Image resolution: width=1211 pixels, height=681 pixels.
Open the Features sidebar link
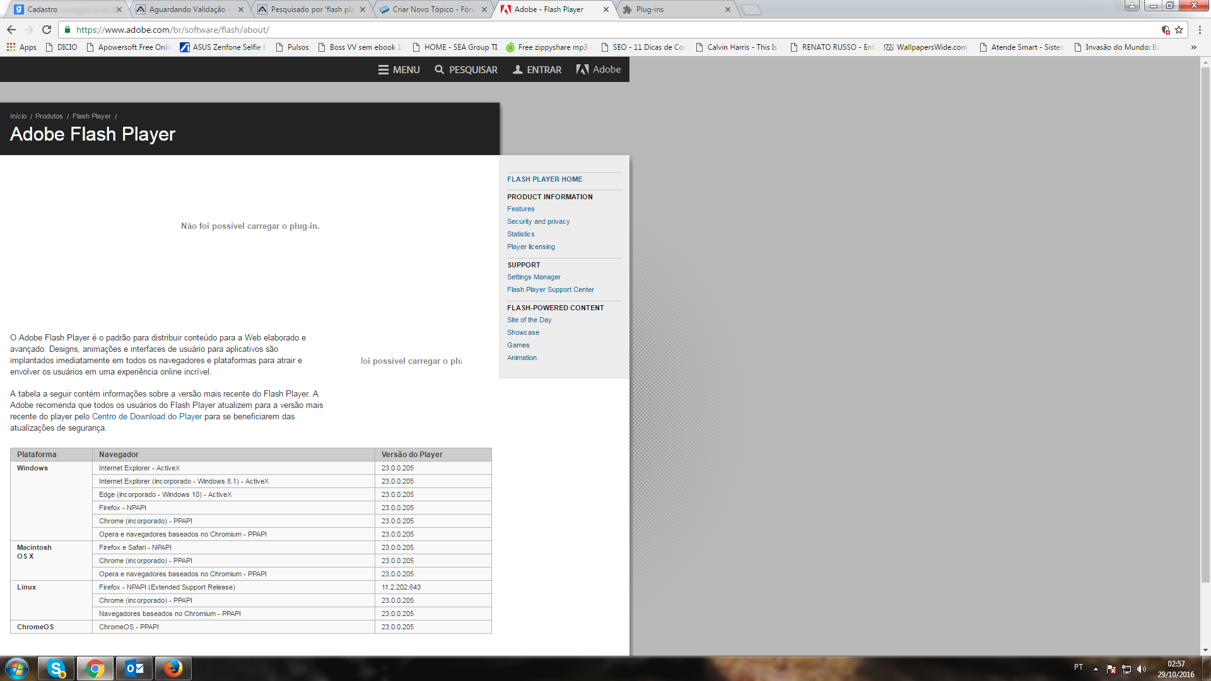[x=520, y=209]
